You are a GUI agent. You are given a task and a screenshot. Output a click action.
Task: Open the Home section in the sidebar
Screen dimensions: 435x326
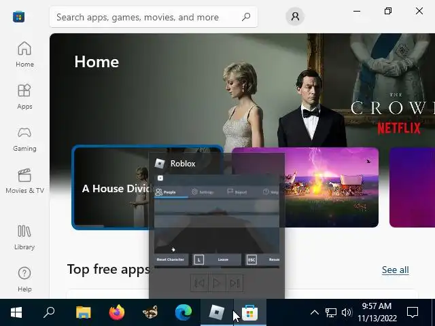coord(24,54)
